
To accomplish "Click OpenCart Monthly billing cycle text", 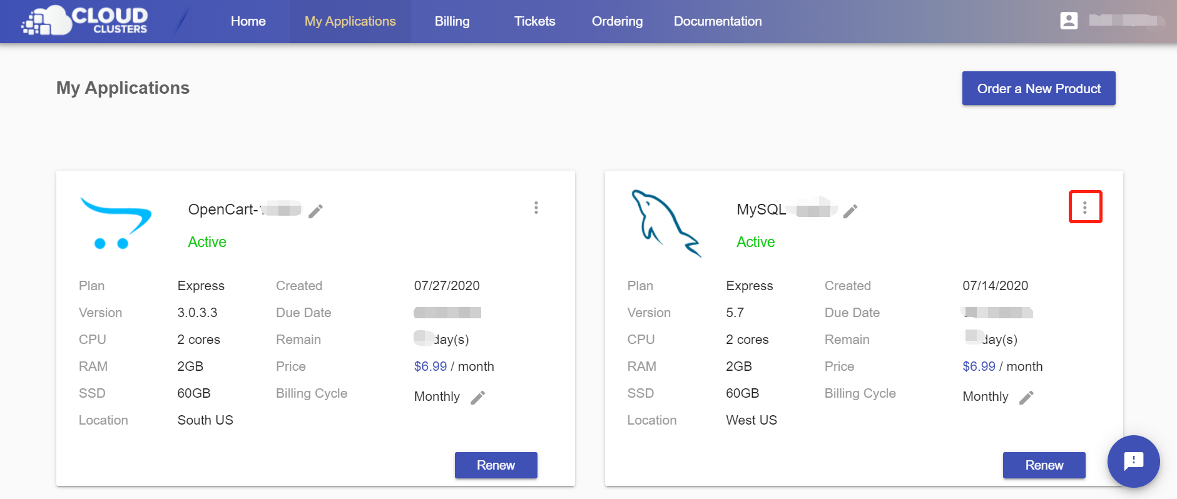I will pos(437,396).
